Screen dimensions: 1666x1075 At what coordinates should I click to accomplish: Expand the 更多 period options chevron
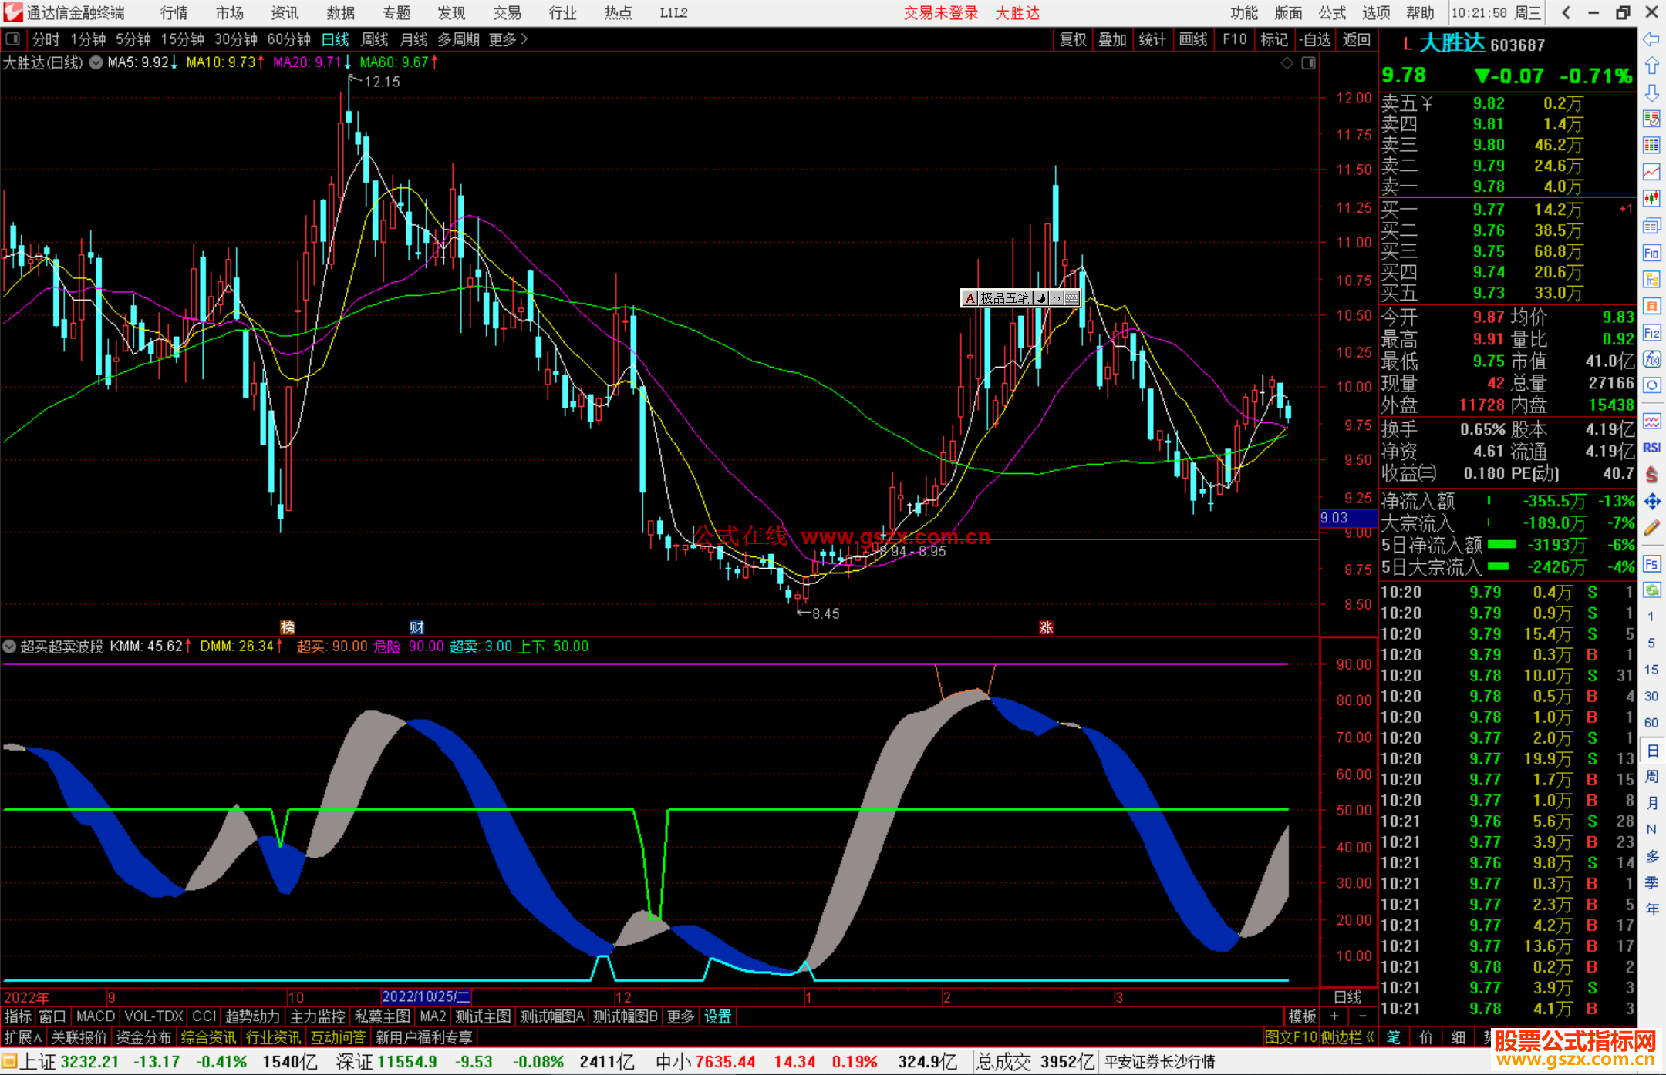click(508, 39)
